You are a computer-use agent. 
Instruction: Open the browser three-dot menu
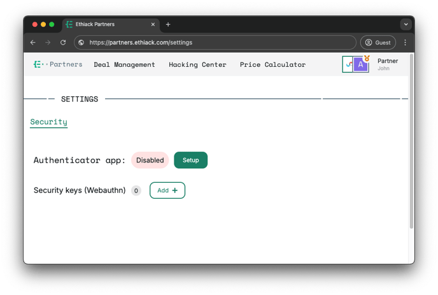pos(406,43)
